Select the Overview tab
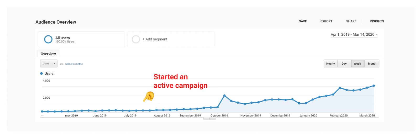Image resolution: width=420 pixels, height=138 pixels. 48,54
